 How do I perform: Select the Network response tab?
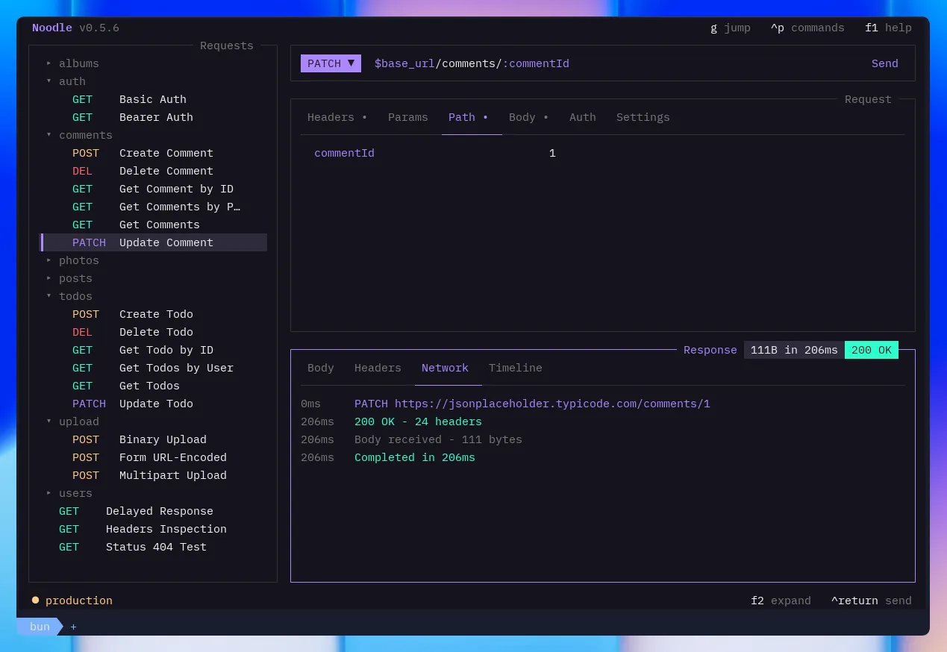[x=445, y=368]
